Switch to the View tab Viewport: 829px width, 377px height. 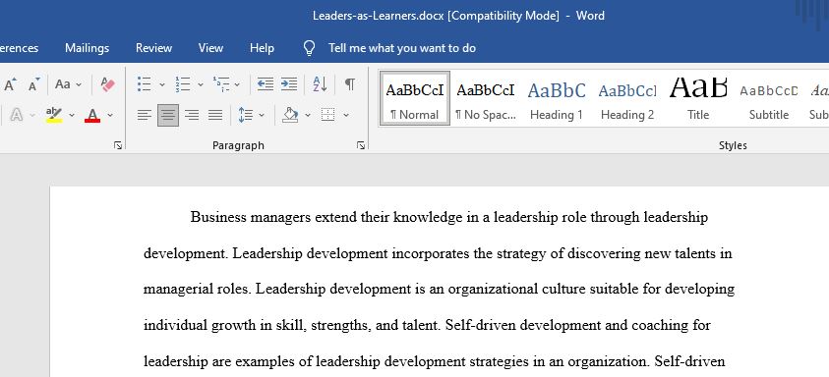[210, 48]
